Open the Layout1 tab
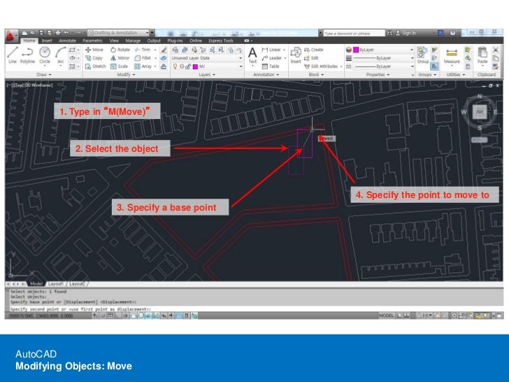 (x=55, y=284)
